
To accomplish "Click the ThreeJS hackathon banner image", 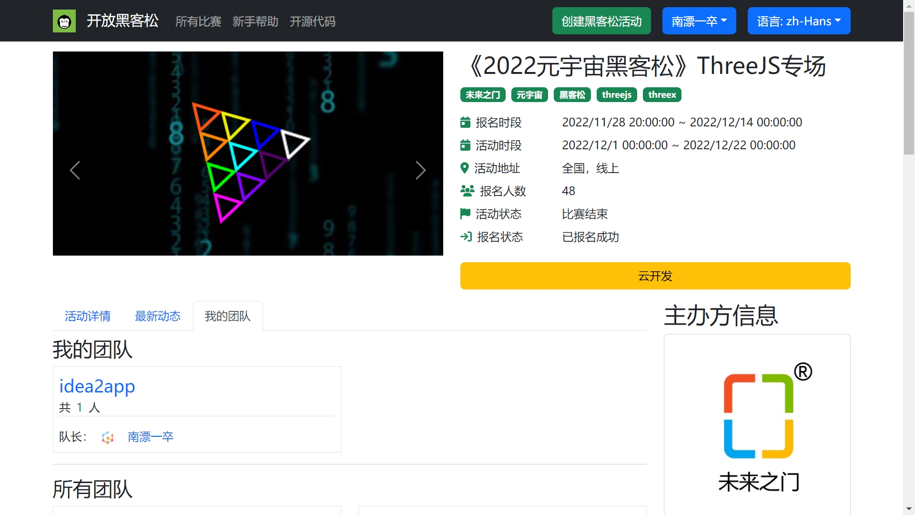I will tap(248, 154).
